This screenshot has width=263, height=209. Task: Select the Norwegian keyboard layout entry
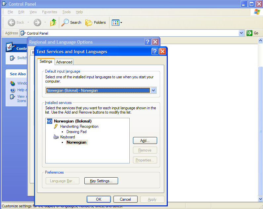[x=76, y=142]
